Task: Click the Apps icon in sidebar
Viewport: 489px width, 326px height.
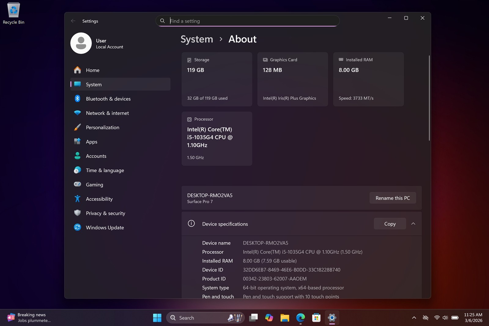Action: click(77, 141)
